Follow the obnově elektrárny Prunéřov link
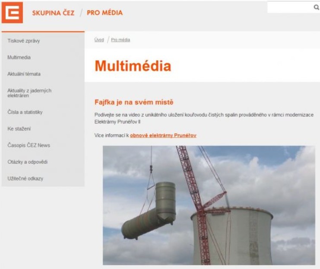 point(163,135)
